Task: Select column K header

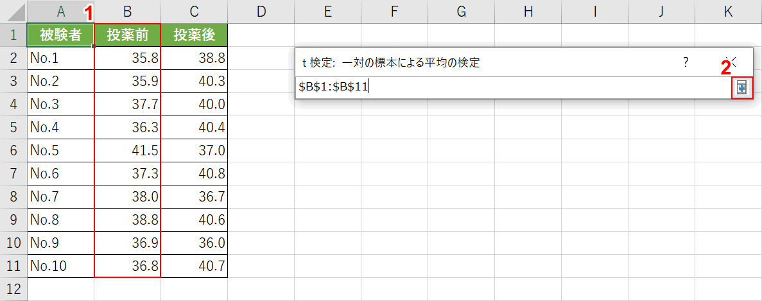Action: click(728, 11)
